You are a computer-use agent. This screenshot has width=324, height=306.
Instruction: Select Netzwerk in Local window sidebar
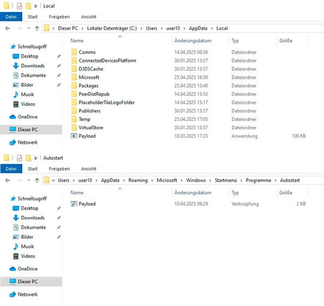click(x=28, y=142)
